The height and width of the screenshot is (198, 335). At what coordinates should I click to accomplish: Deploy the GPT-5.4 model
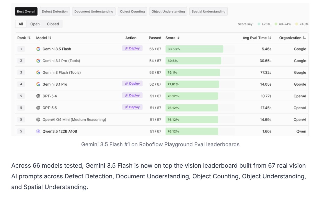pyautogui.click(x=132, y=95)
